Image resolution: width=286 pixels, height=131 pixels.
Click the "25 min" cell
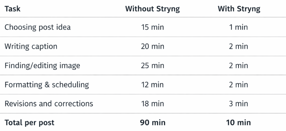152,65
